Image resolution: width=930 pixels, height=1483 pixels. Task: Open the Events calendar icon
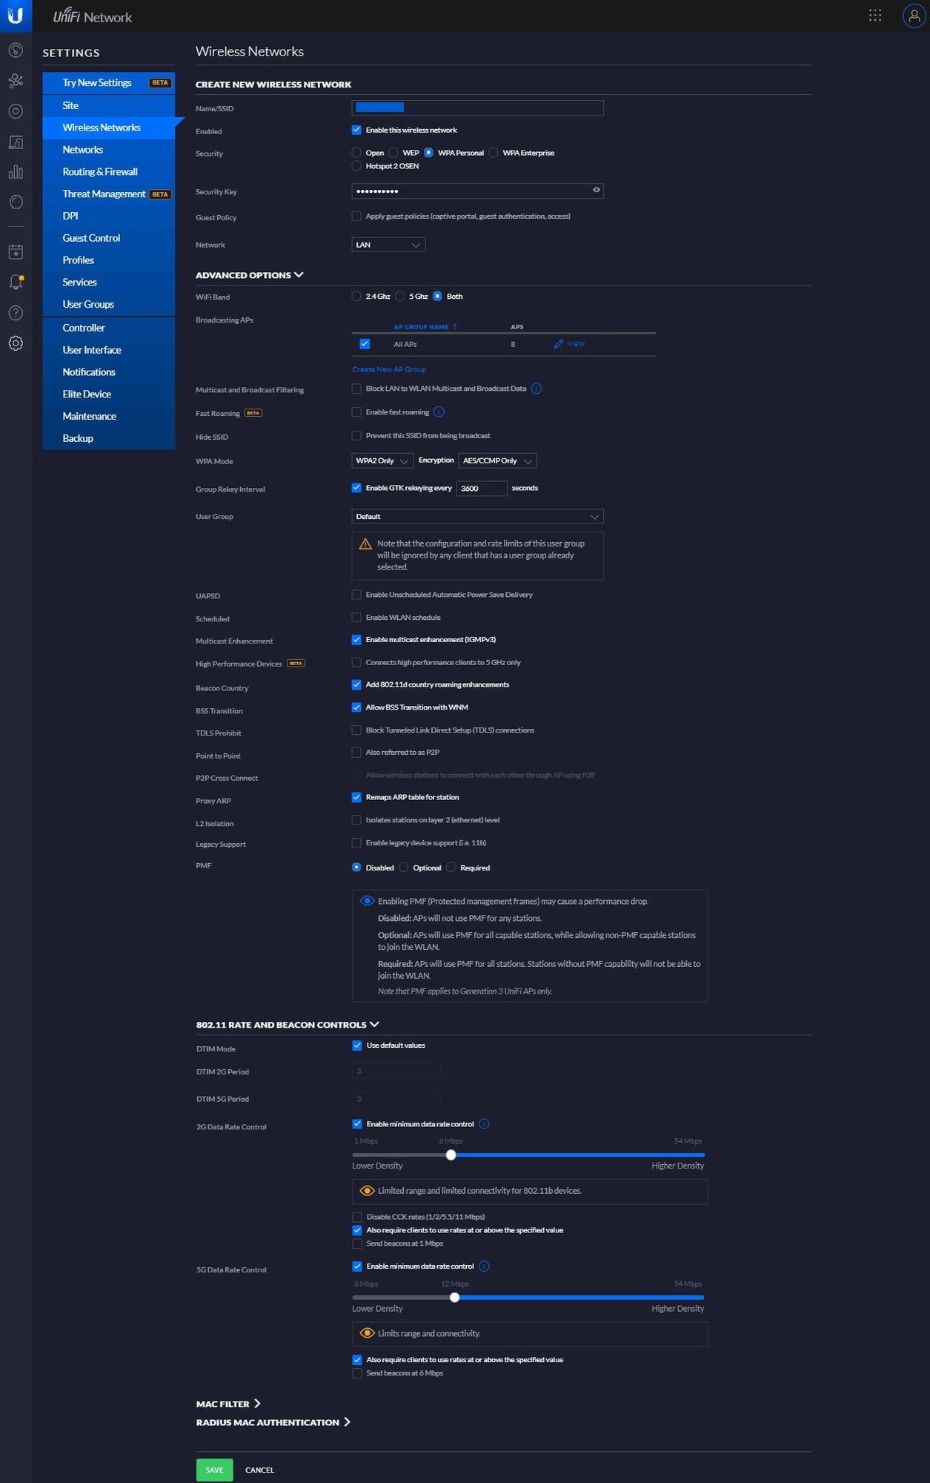[x=16, y=252]
